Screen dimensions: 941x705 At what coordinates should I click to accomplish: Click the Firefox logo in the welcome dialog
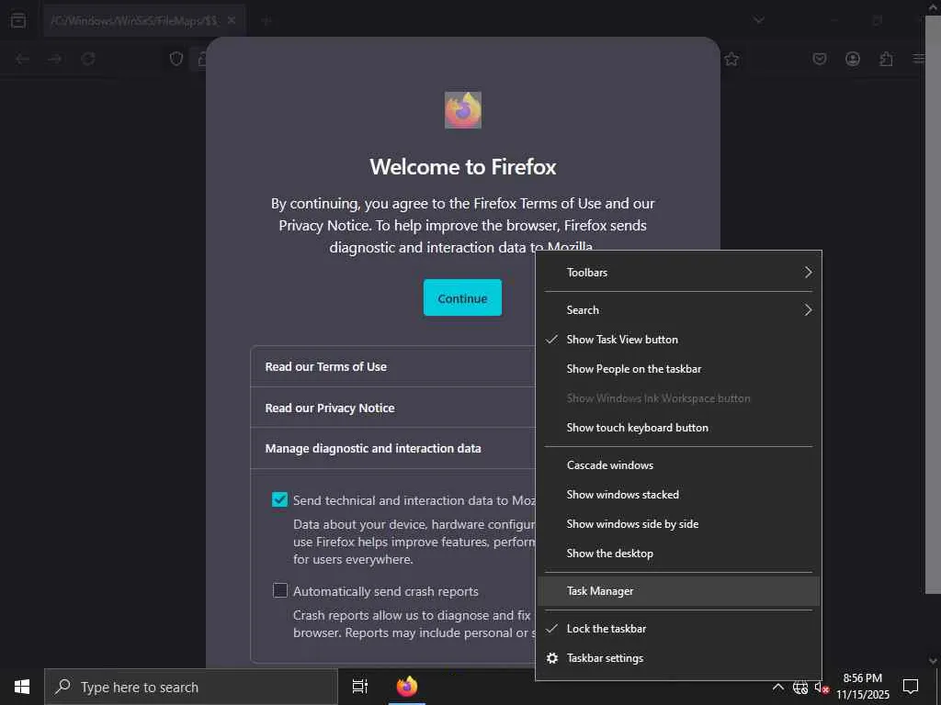pos(463,110)
